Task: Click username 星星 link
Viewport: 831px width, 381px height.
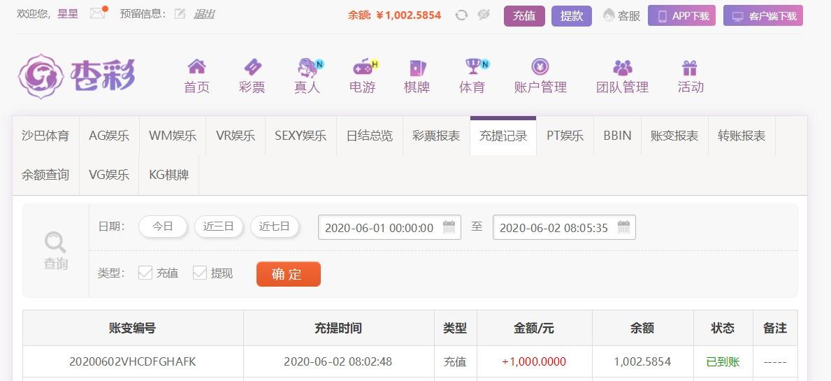Action: pyautogui.click(x=68, y=14)
